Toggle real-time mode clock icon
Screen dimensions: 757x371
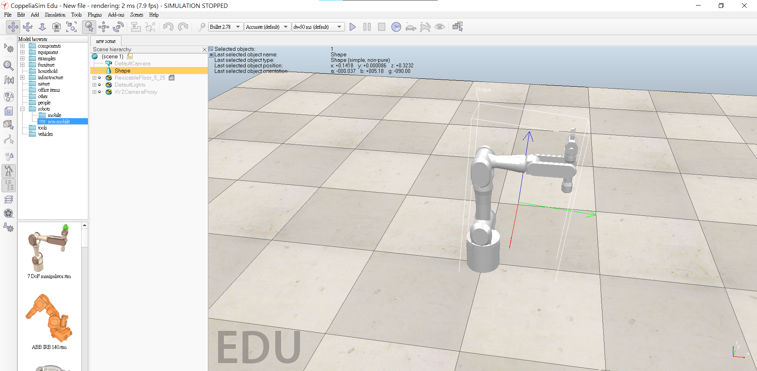tap(396, 27)
